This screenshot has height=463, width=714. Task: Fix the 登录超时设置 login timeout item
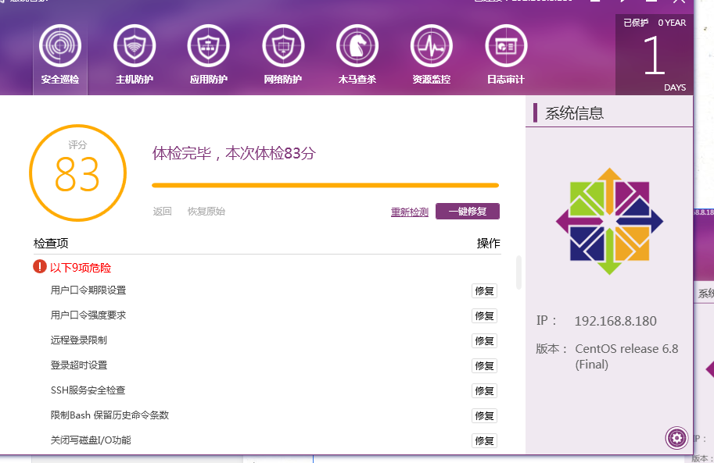484,365
